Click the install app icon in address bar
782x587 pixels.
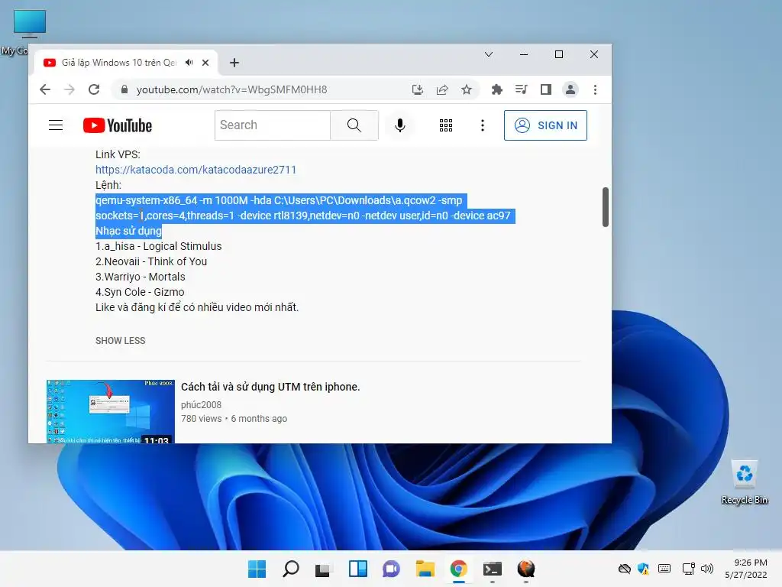[418, 89]
